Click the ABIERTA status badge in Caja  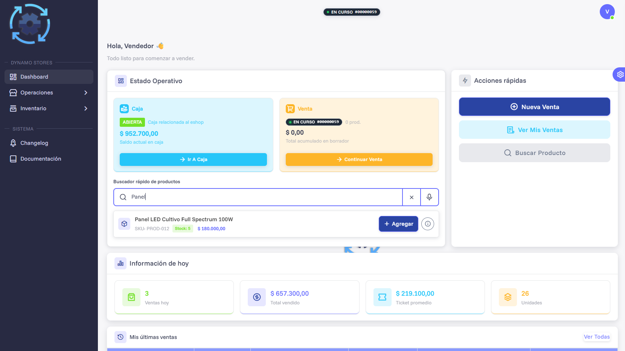(132, 122)
